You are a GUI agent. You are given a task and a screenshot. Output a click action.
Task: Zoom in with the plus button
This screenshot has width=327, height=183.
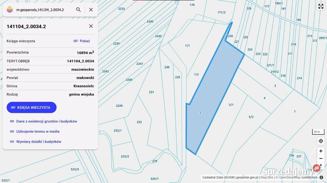tap(321, 151)
